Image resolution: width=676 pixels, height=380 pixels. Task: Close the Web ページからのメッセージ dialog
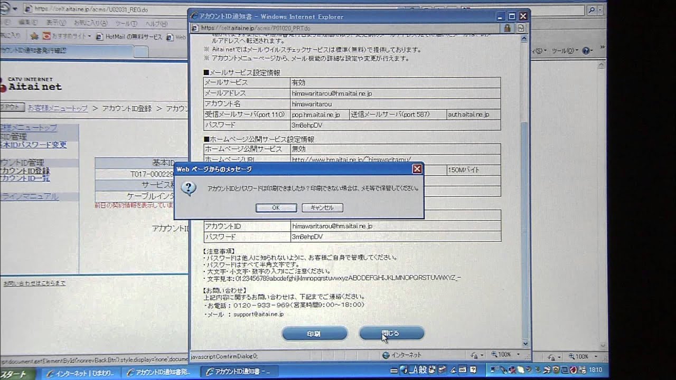click(x=417, y=169)
